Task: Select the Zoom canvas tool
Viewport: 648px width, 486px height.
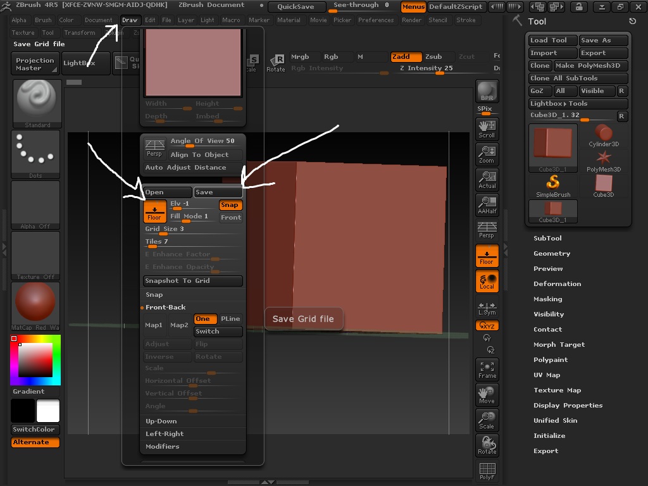Action: [487, 154]
